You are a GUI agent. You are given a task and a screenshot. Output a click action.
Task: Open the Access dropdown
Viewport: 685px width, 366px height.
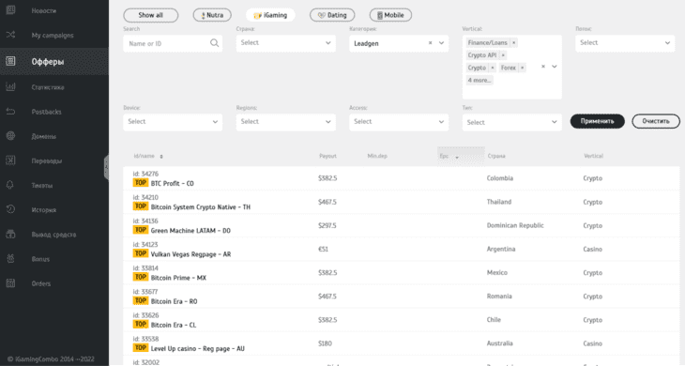pos(399,122)
